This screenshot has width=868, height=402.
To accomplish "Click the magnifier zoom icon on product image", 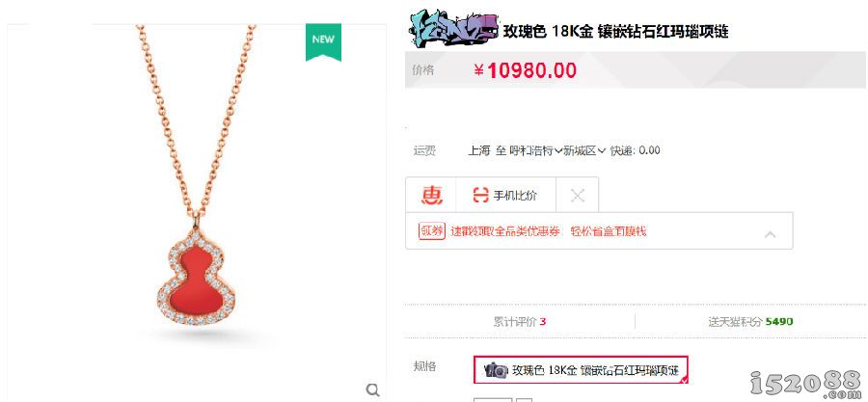I will pyautogui.click(x=373, y=389).
